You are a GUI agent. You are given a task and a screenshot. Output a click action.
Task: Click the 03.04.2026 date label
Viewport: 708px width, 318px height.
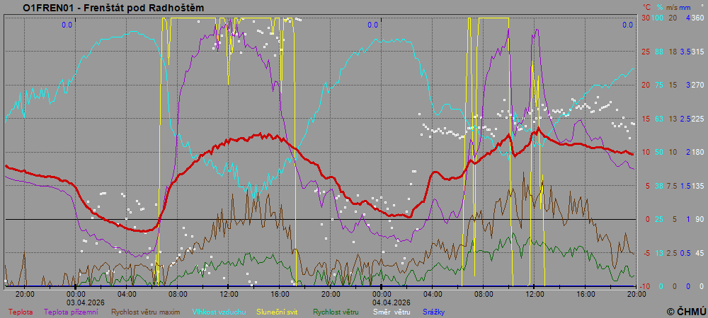(x=86, y=301)
